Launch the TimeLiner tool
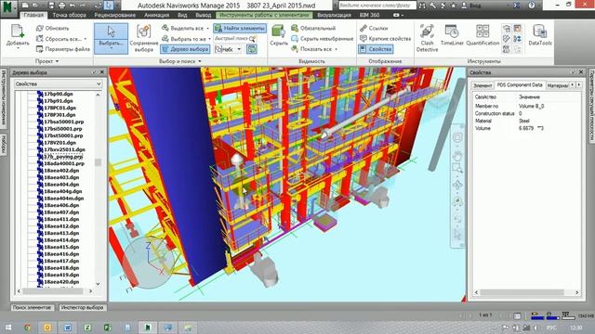This screenshot has height=334, width=595. tap(452, 35)
